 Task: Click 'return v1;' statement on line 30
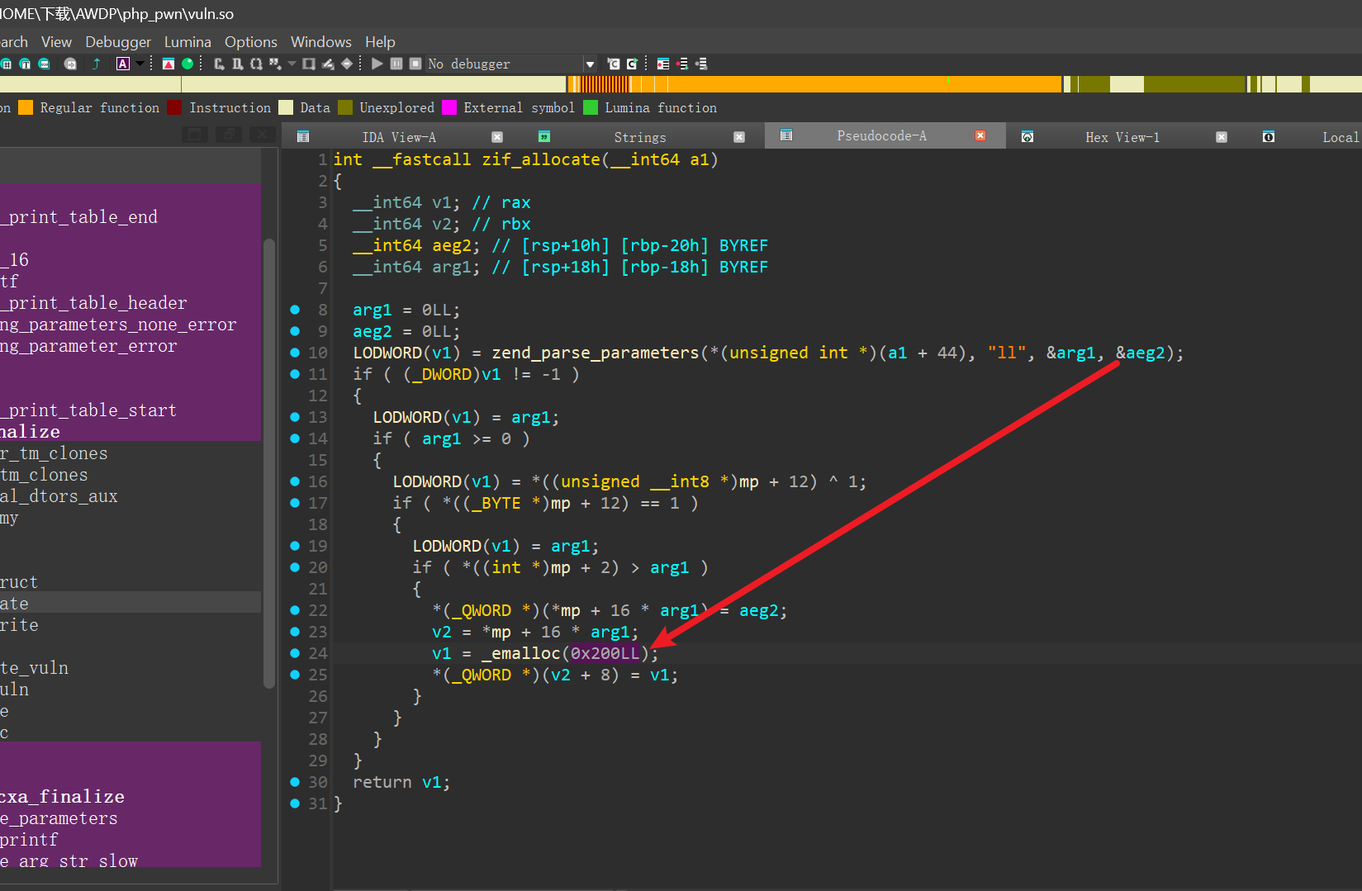[401, 782]
